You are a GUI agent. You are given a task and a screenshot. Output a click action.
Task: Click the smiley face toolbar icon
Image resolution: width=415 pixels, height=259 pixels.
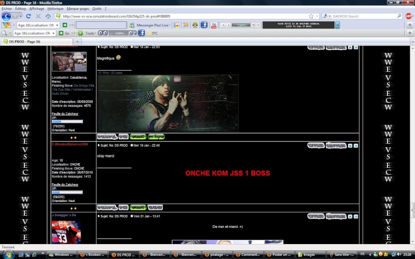195,25
